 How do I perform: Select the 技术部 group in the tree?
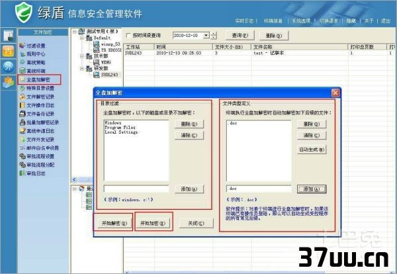[x=97, y=56]
